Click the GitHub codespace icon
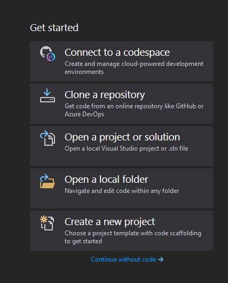Viewport: 228px width, 283px height. 48,54
